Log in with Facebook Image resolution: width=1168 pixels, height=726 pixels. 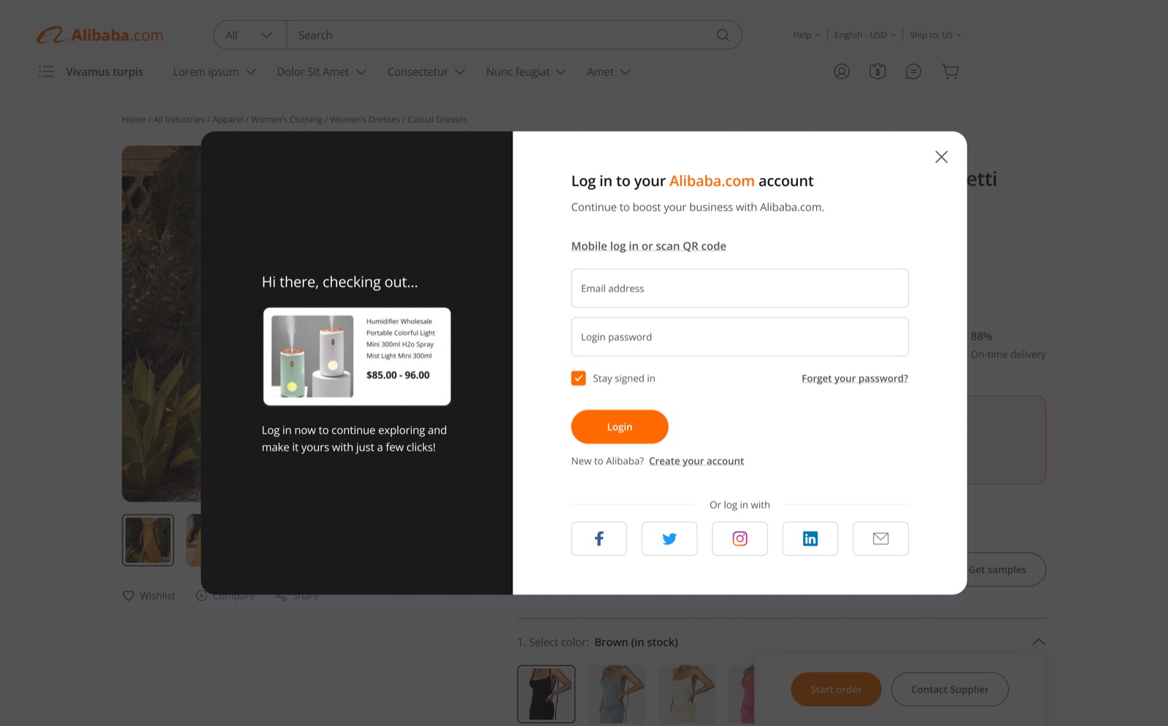(599, 538)
